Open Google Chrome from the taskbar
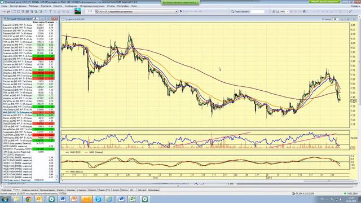The height and width of the screenshot is (203, 361). (28, 199)
